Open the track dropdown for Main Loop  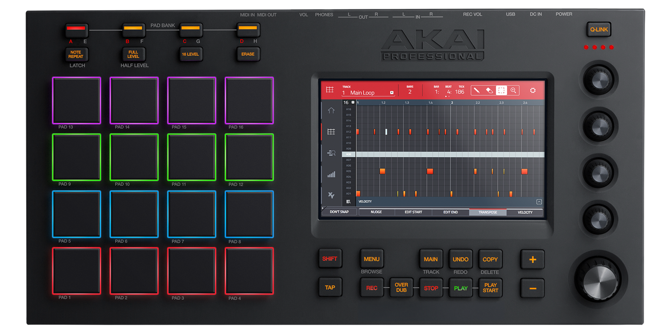pos(392,93)
